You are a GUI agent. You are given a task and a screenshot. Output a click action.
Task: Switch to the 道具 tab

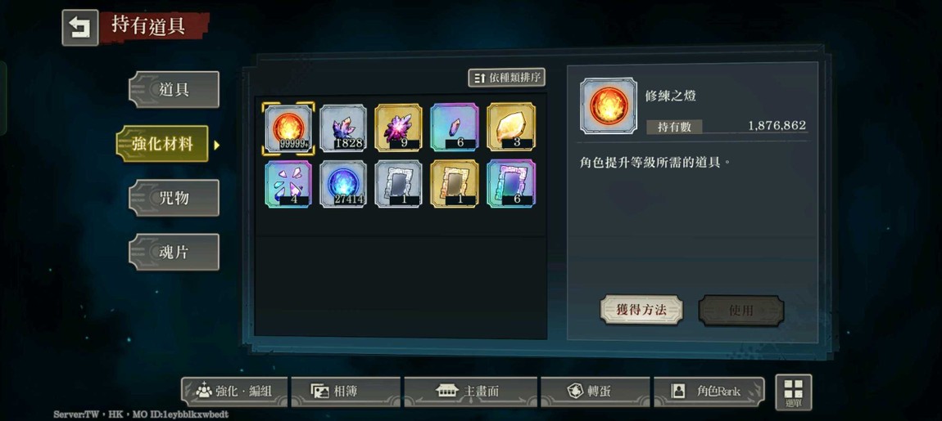tap(174, 90)
